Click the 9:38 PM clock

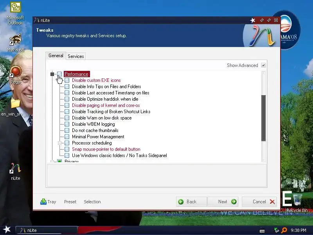coord(298,230)
